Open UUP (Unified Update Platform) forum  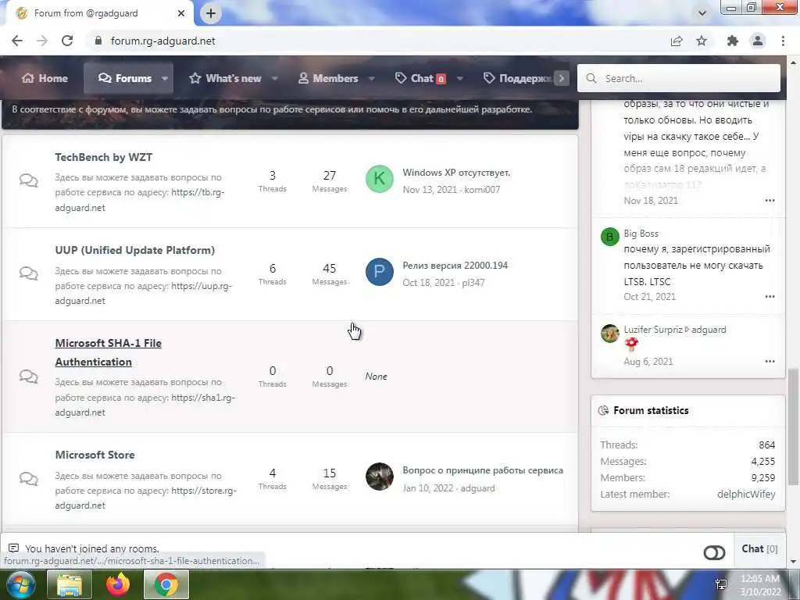[134, 250]
